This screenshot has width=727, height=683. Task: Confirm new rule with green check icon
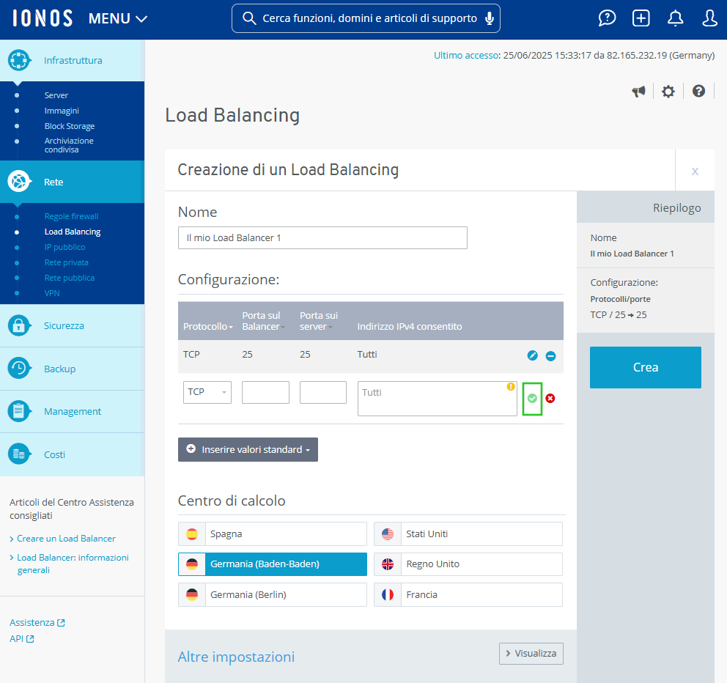(x=532, y=399)
